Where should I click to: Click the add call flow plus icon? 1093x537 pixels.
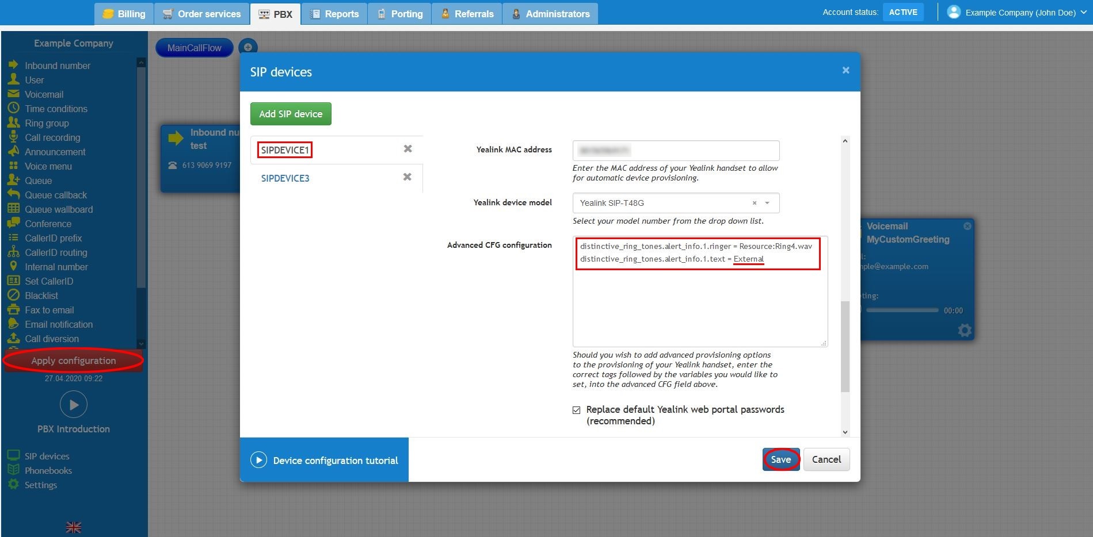(247, 48)
